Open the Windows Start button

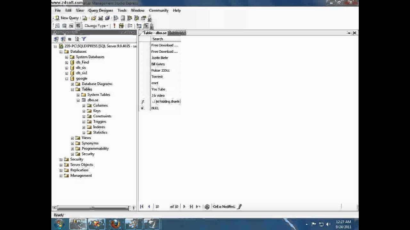(59, 224)
